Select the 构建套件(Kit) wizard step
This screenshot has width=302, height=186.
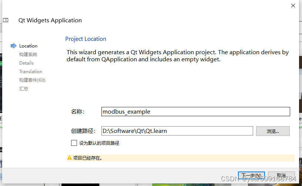[32, 80]
